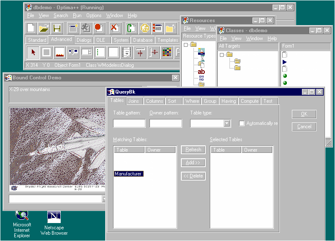This screenshot has width=335, height=241.
Task: Click the floppy disk save icon
Action: coord(57,28)
